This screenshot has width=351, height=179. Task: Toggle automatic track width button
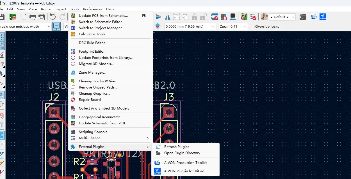tap(56, 26)
